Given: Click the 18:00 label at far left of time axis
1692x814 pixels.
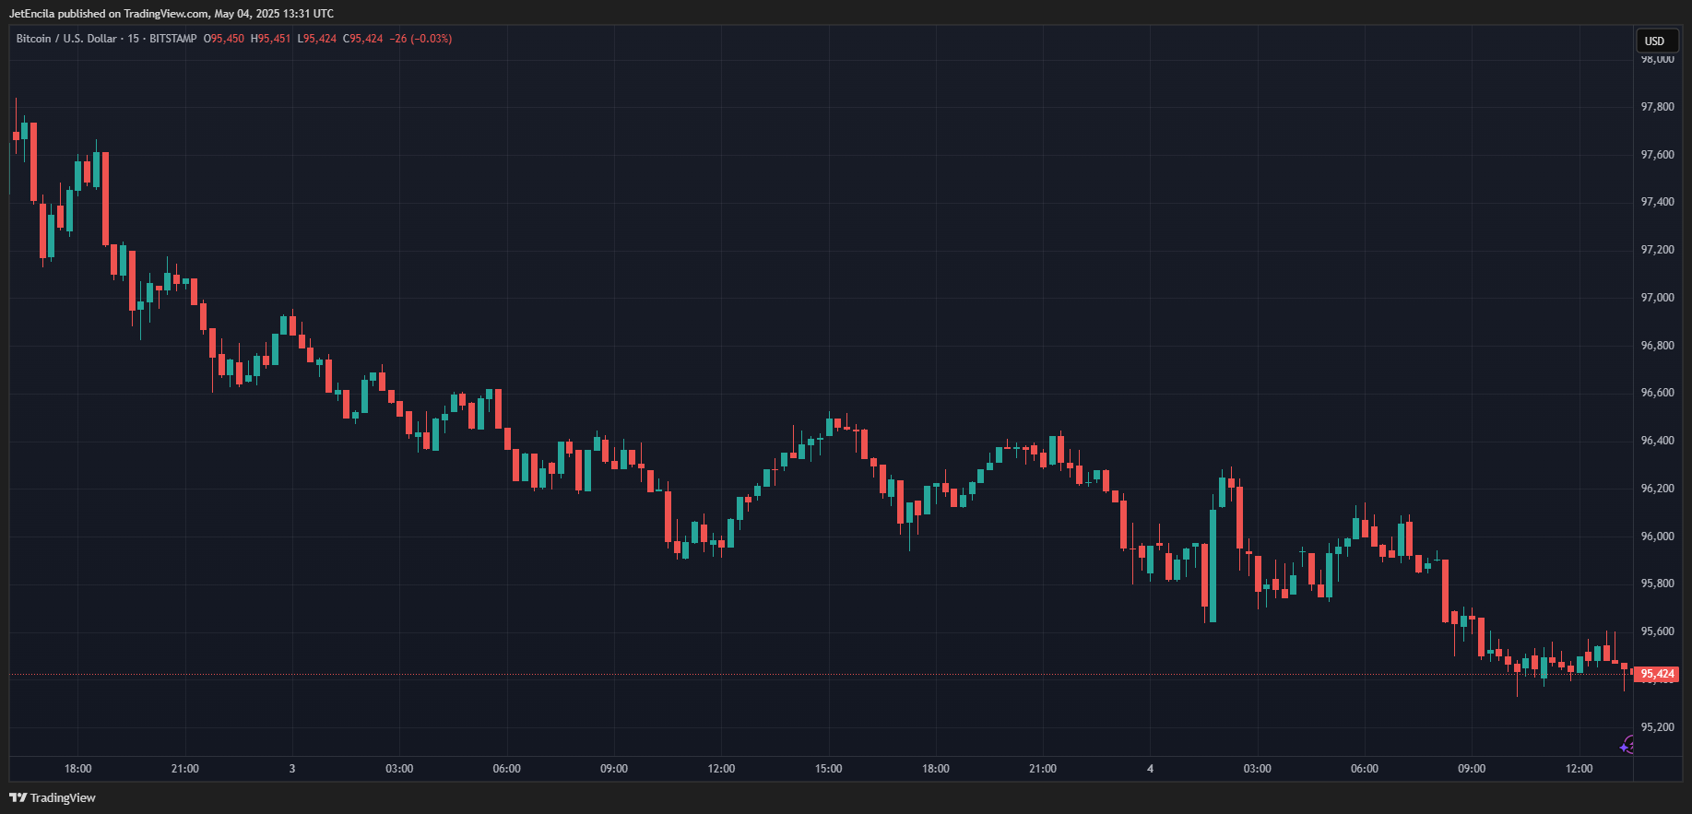Looking at the screenshot, I should click(x=78, y=769).
